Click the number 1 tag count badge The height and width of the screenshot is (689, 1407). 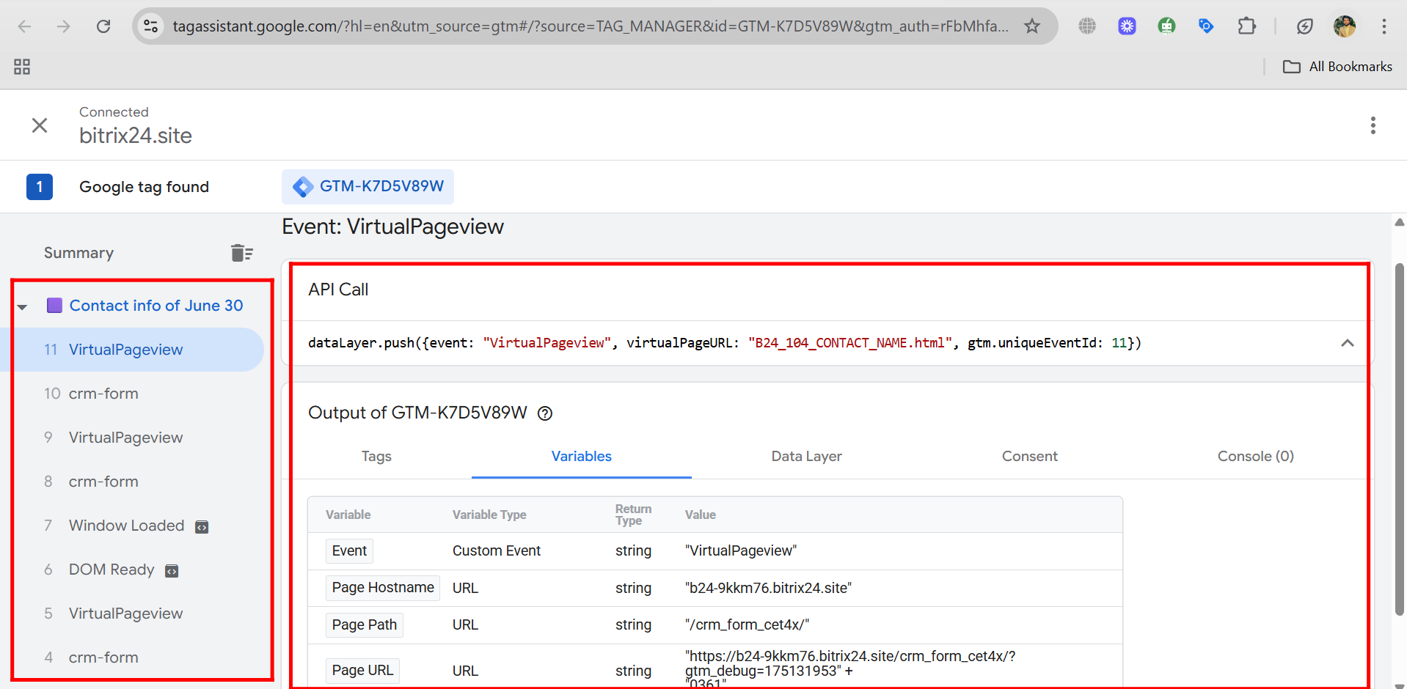tap(40, 187)
